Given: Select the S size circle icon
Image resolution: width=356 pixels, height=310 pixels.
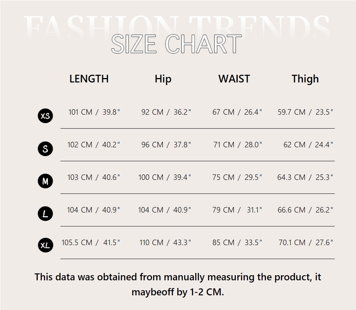Looking at the screenshot, I should coord(45,149).
